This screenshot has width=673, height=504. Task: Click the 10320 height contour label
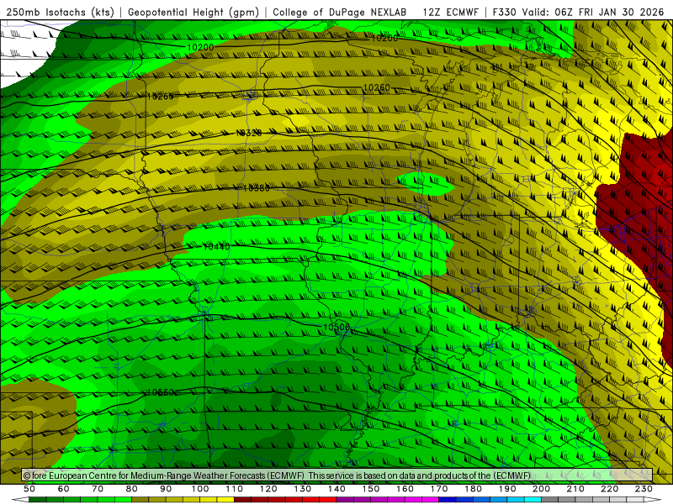coord(249,134)
